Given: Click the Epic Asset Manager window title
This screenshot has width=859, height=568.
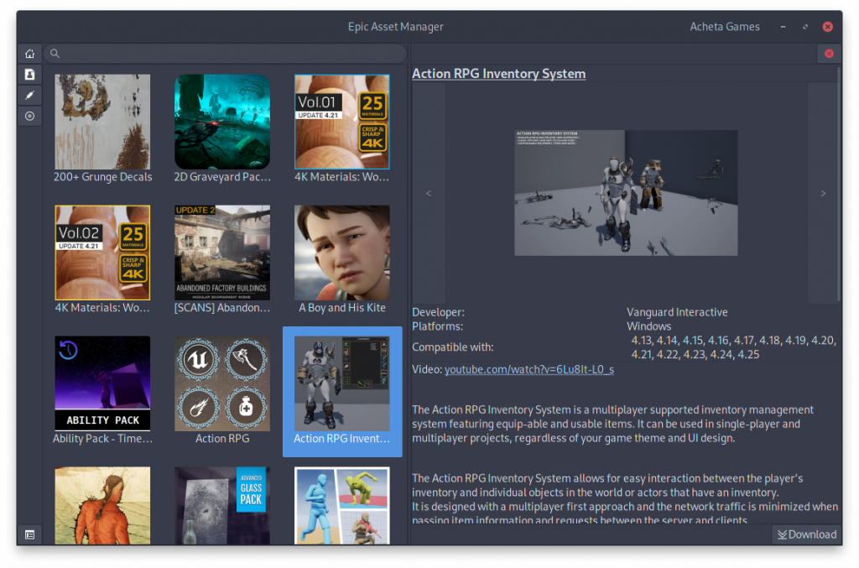Looking at the screenshot, I should [x=396, y=27].
